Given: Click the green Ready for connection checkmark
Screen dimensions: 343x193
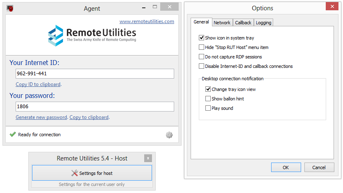Looking at the screenshot, I should tap(12, 134).
